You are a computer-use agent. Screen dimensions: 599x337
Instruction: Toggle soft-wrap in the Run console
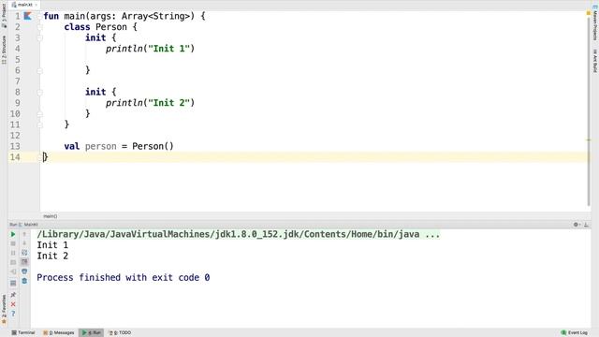pyautogui.click(x=24, y=253)
